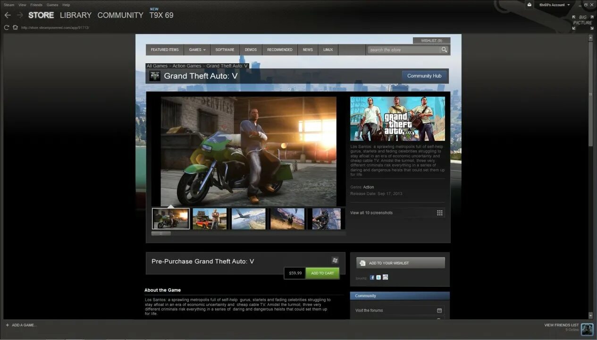Screen dimensions: 597x340
Task: Select the airplane screenshot thumbnail
Action: pos(249,219)
